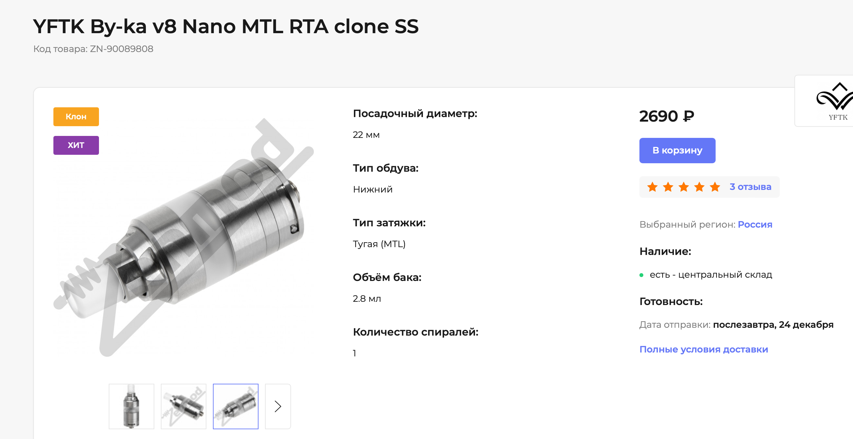The image size is (853, 439).
Task: Select the first upright atomizer thumbnail
Action: 132,406
